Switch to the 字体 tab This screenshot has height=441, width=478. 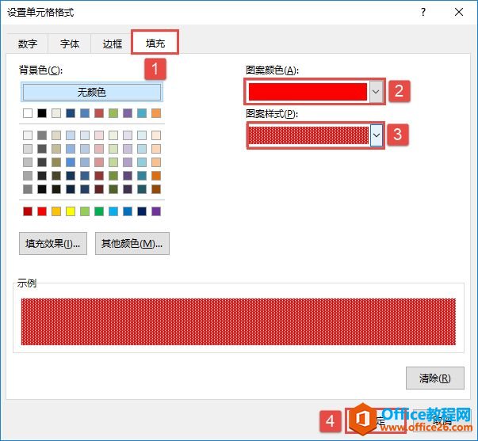pos(70,44)
